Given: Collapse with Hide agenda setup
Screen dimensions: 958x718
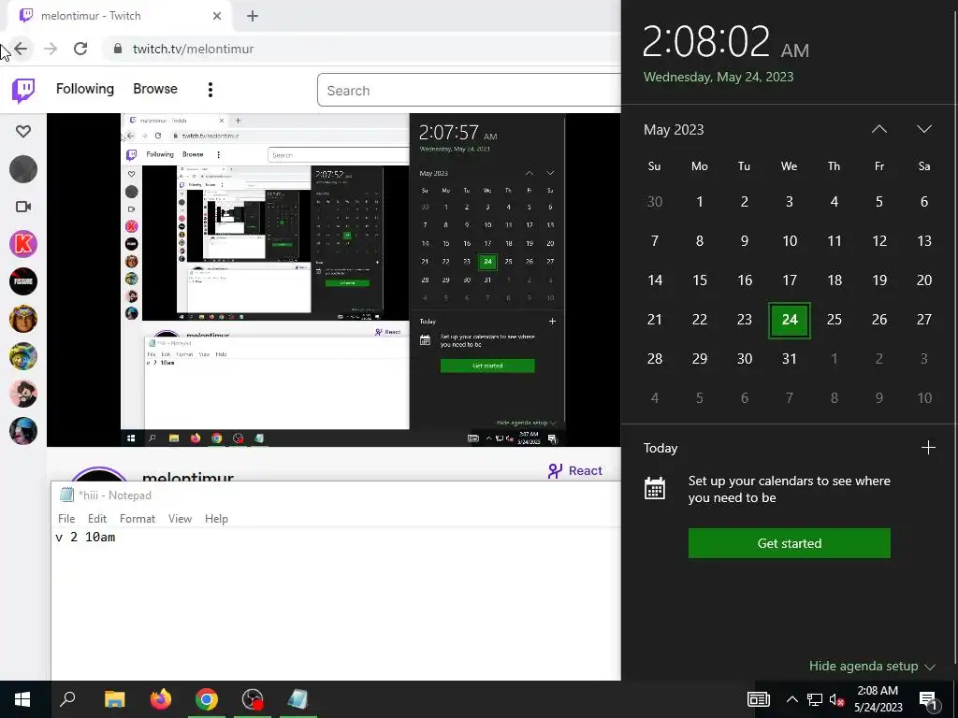Looking at the screenshot, I should click(872, 666).
